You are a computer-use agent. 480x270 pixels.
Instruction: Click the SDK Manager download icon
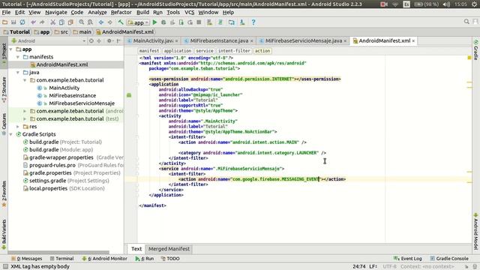click(x=242, y=22)
